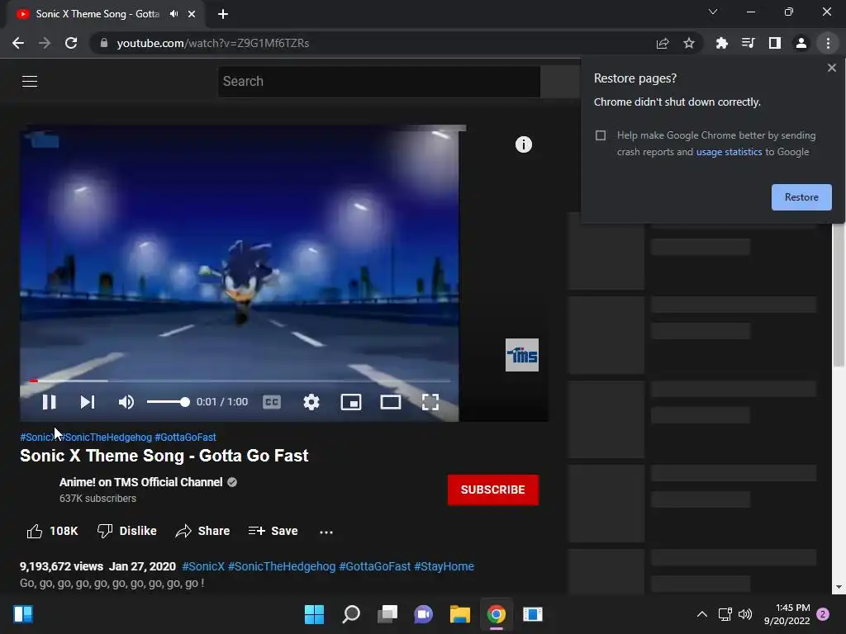Open a new tab
The height and width of the screenshot is (634, 846).
(223, 14)
